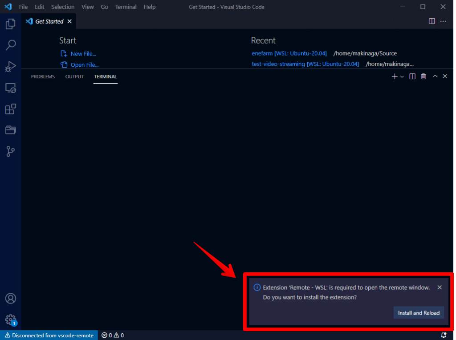Create a new terminal with the plus icon
The height and width of the screenshot is (340, 456).
click(394, 76)
